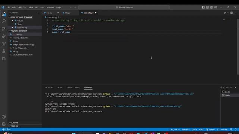Open errors and warnings status item
The image size is (239, 134).
click(x=6, y=130)
